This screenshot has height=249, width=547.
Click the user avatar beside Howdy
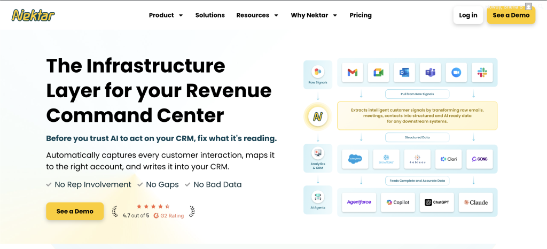click(x=529, y=6)
